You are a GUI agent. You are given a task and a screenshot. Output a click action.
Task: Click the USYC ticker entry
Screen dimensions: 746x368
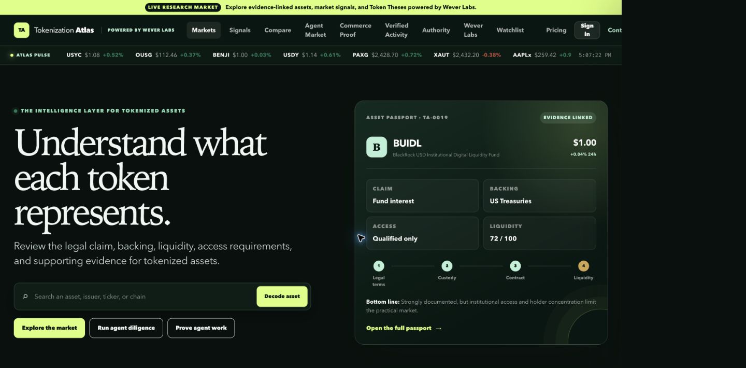[x=95, y=55]
